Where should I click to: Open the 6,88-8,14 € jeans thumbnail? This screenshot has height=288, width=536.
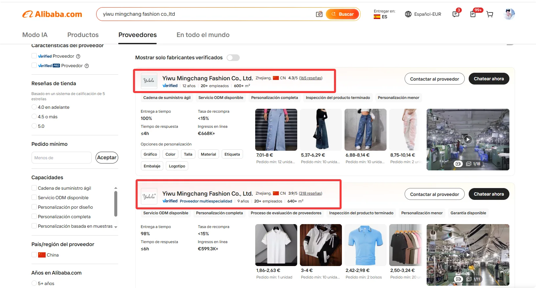pyautogui.click(x=366, y=130)
